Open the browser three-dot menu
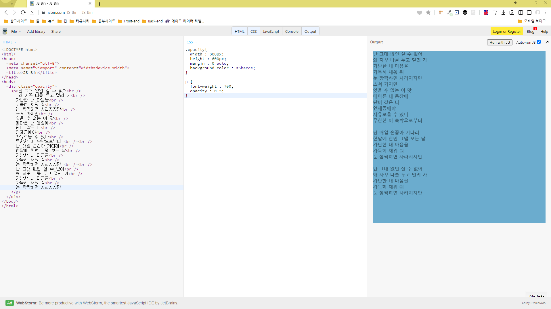The height and width of the screenshot is (309, 551). [546, 12]
